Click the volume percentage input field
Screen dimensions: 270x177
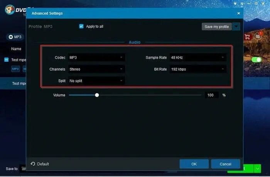211,95
